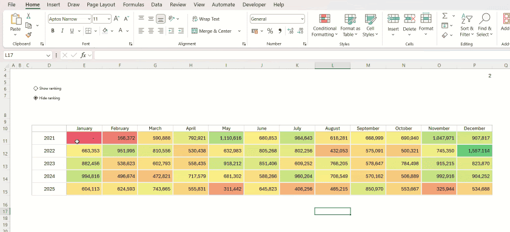
Task: Toggle Wrap Text
Action: click(206, 19)
